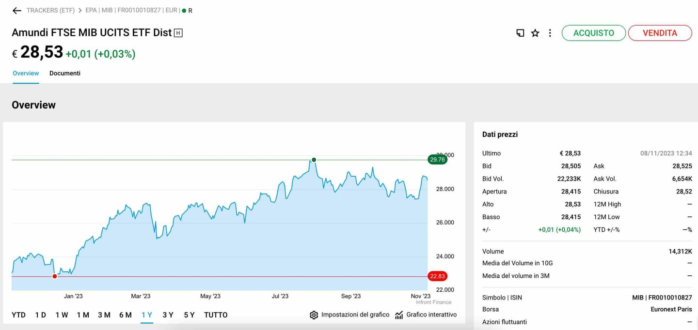This screenshot has width=698, height=330.
Task: Show full history with TUTTO range option
Action: coord(215,315)
